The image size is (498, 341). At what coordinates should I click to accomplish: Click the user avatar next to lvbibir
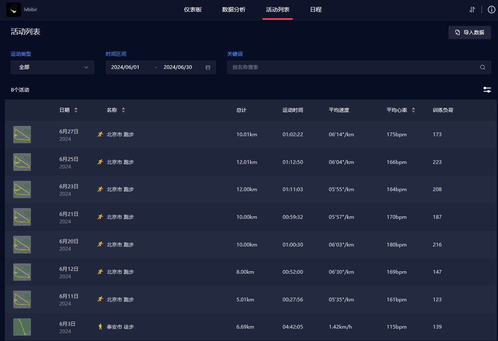14,9
